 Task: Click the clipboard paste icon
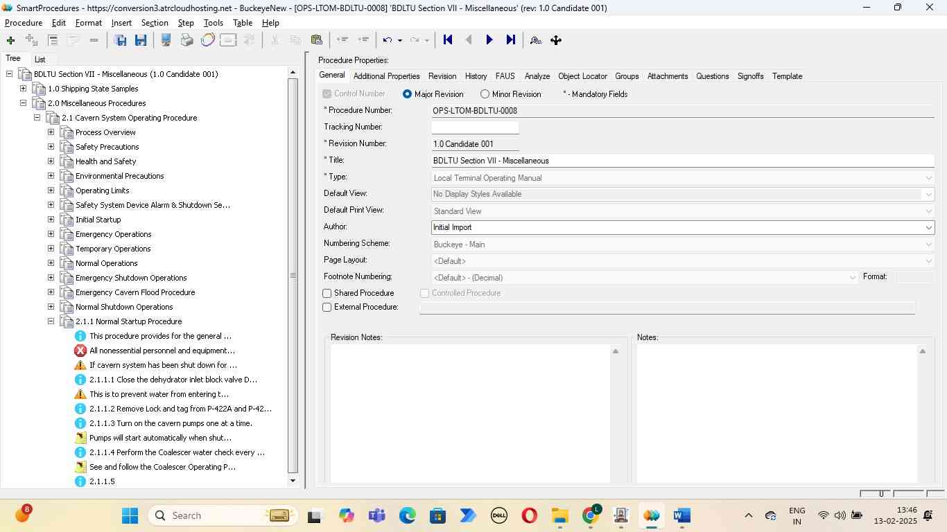pyautogui.click(x=316, y=40)
